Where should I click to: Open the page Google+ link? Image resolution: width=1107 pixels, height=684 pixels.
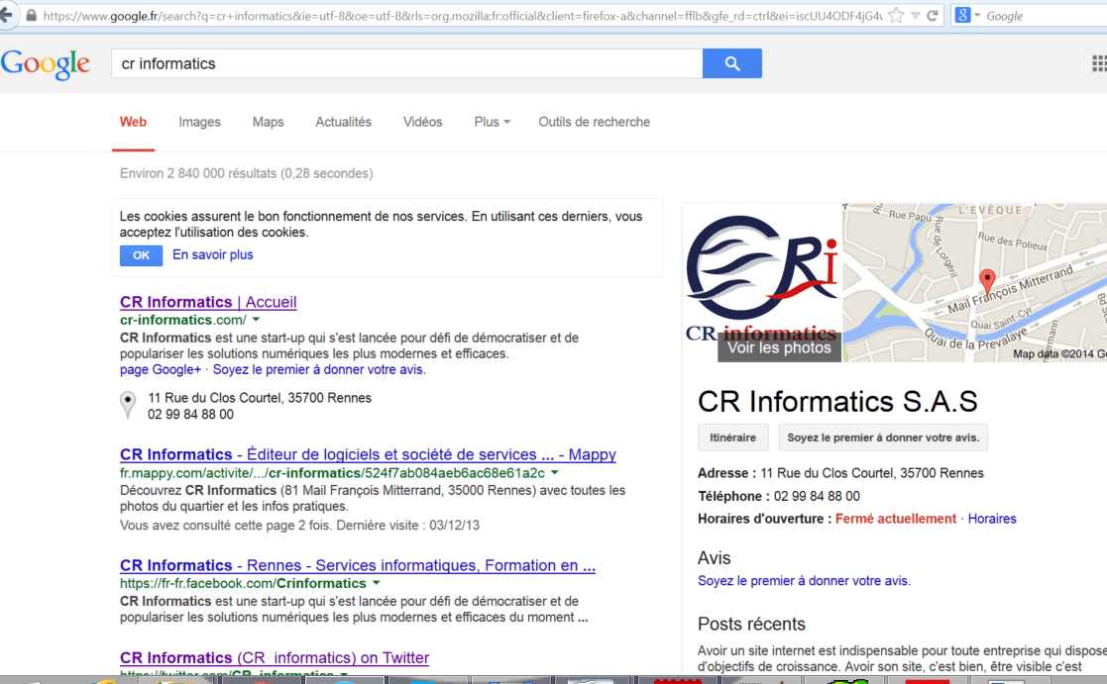(x=161, y=369)
